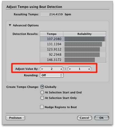Increase the first Adjust Value By number
The image size is (115, 128).
(61, 69)
